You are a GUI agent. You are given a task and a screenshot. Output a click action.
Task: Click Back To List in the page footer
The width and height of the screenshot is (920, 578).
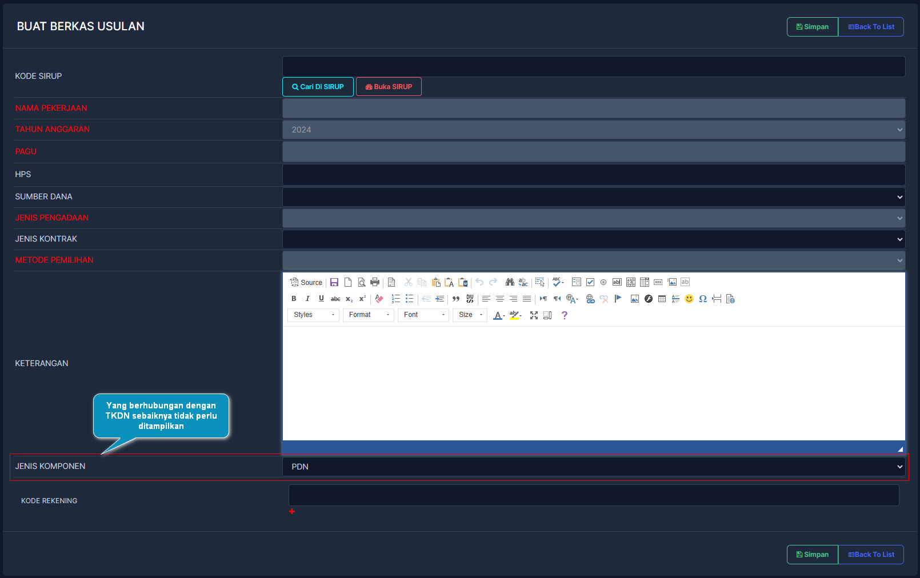tap(871, 555)
